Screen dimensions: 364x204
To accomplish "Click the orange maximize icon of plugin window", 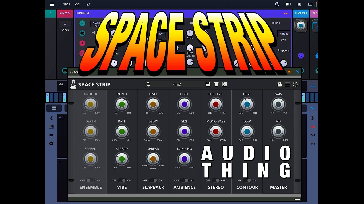I will (x=289, y=72).
